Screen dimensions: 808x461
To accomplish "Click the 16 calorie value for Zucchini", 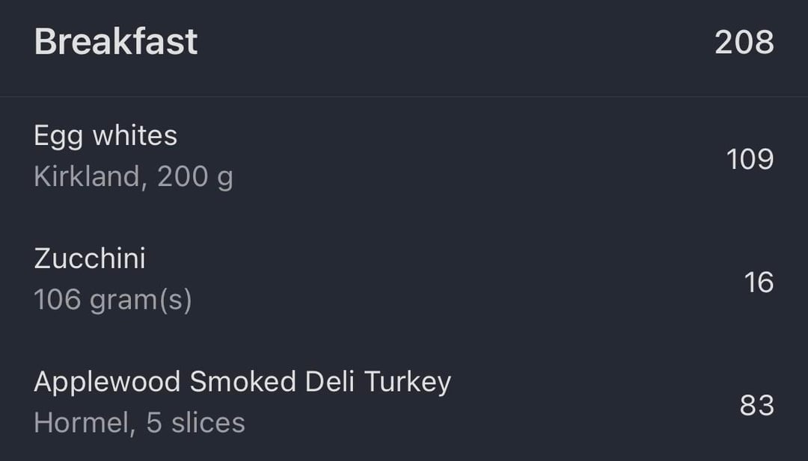I will coord(759,282).
